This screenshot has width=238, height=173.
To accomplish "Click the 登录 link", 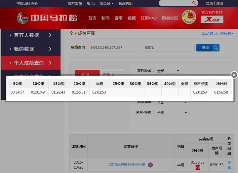I will click(210, 3).
